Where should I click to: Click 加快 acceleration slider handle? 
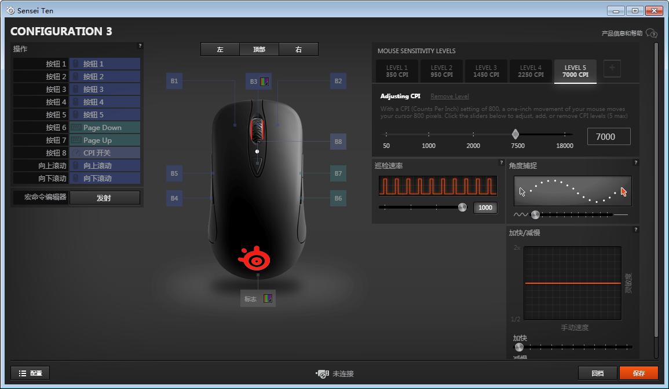pos(519,347)
